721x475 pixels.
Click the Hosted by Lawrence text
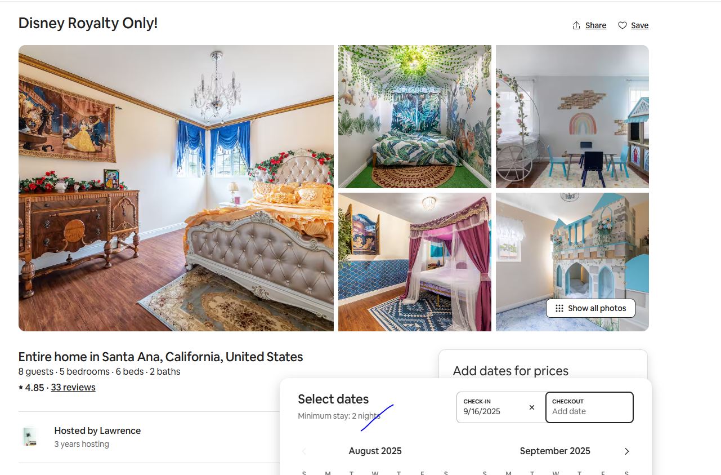pyautogui.click(x=97, y=431)
